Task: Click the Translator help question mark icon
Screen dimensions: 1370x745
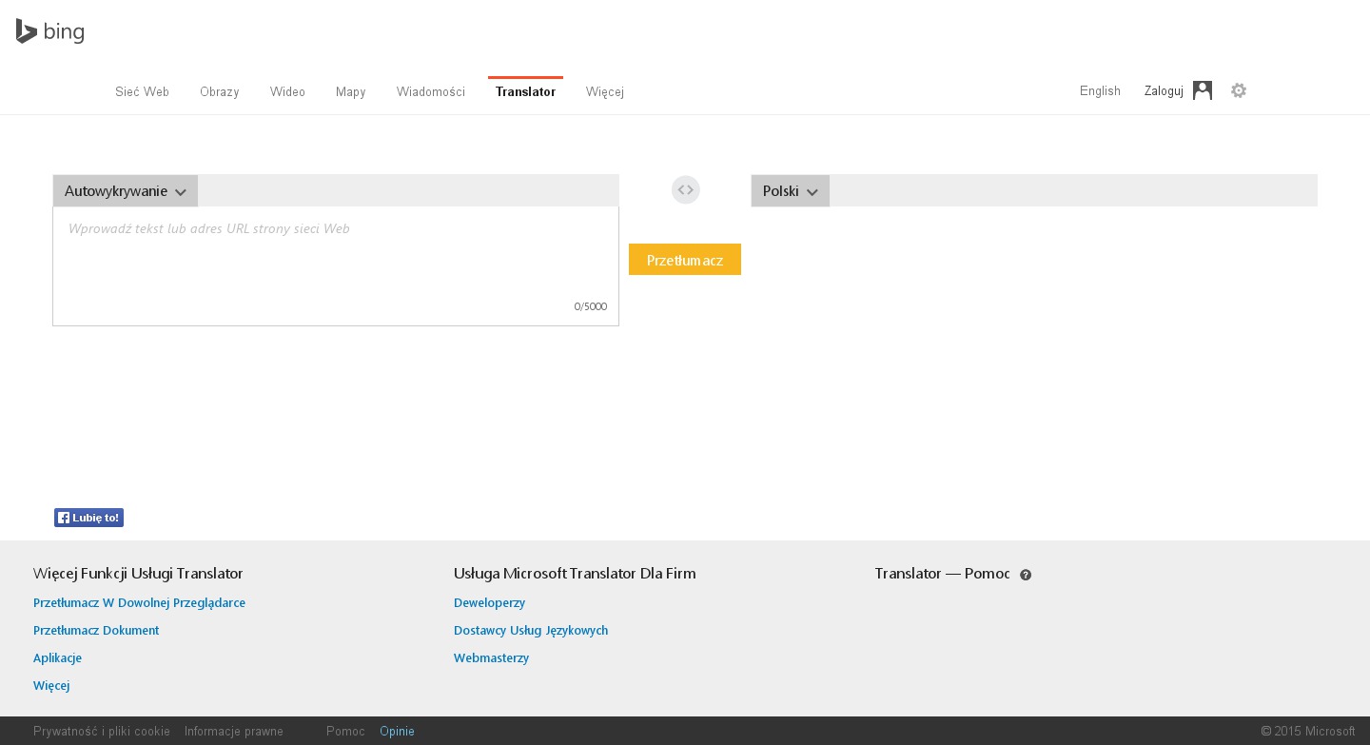Action: click(x=1026, y=575)
